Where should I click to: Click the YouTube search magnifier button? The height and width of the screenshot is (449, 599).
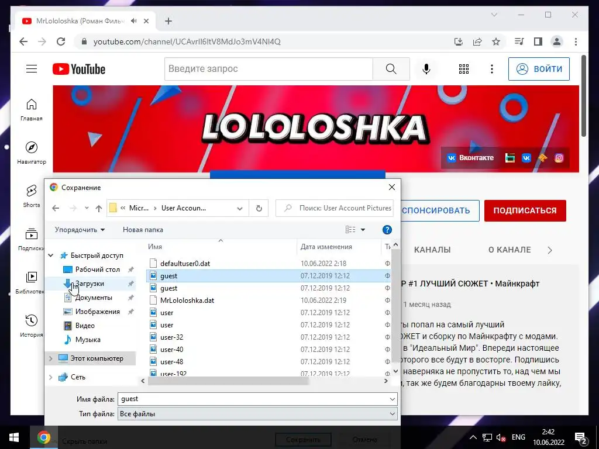pyautogui.click(x=391, y=69)
